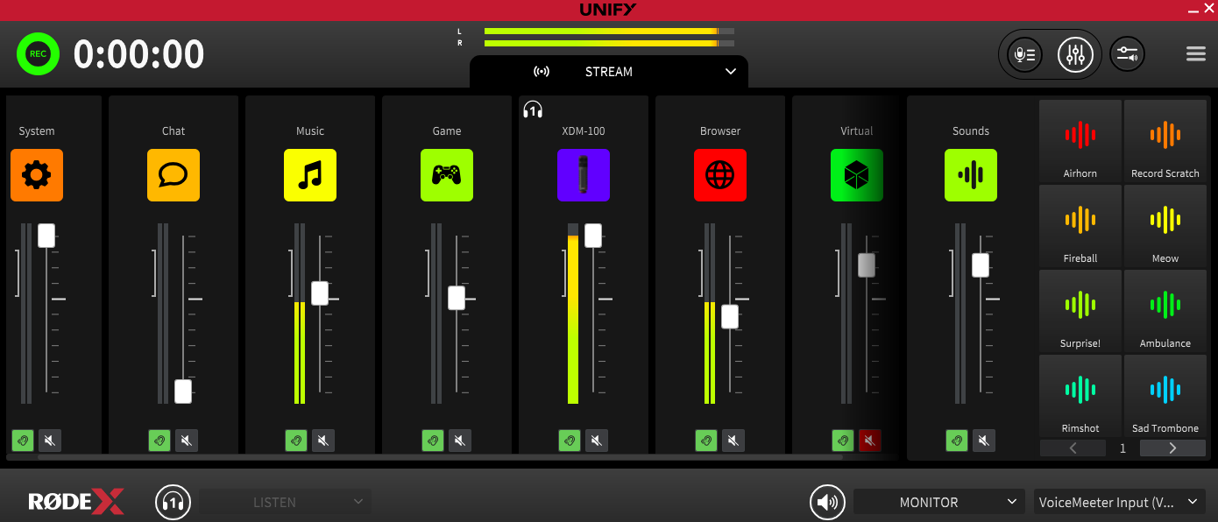
Task: Open the System channel gear icon
Action: [37, 175]
